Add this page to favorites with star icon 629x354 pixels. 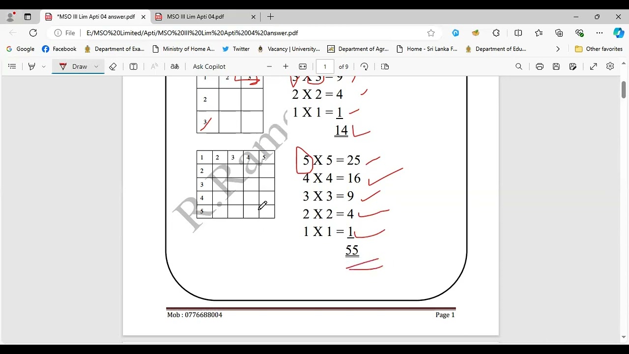pyautogui.click(x=431, y=33)
